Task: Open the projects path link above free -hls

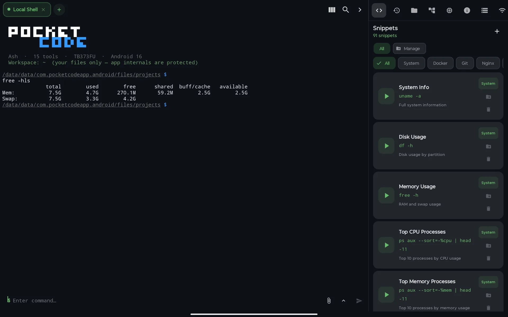Action: (x=81, y=75)
